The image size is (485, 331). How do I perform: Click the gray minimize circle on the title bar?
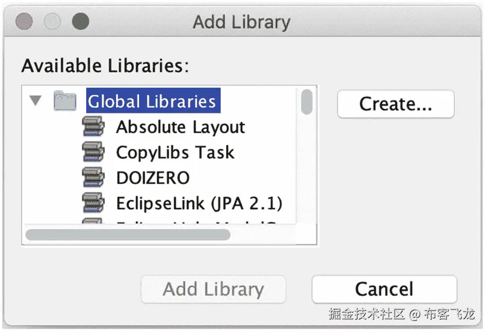point(51,22)
